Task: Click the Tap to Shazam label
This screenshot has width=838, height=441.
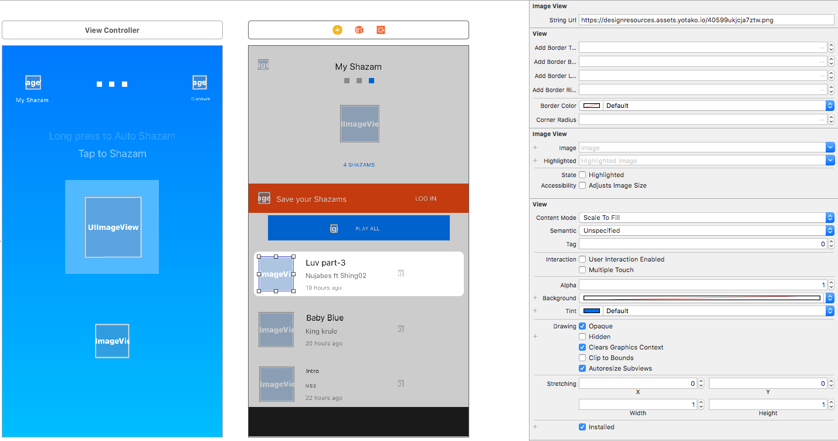Action: click(x=113, y=154)
